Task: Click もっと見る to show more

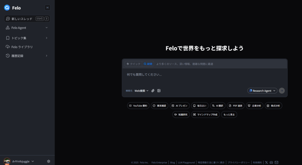Action: [x=229, y=115]
